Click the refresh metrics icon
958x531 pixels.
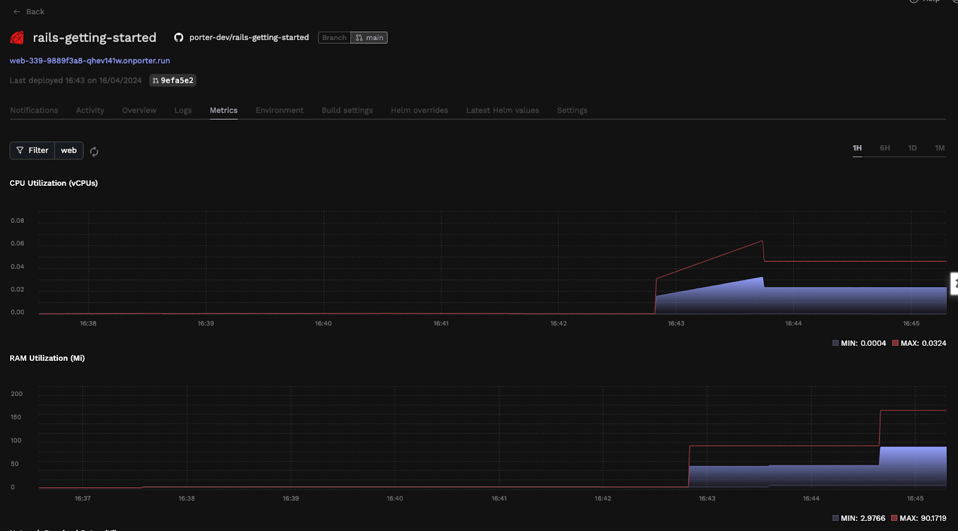94,152
